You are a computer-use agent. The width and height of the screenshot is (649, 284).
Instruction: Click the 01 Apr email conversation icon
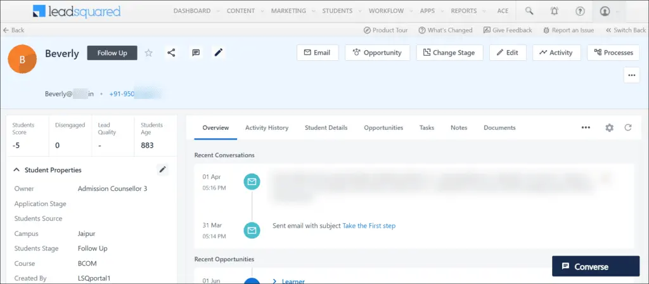[x=252, y=182]
